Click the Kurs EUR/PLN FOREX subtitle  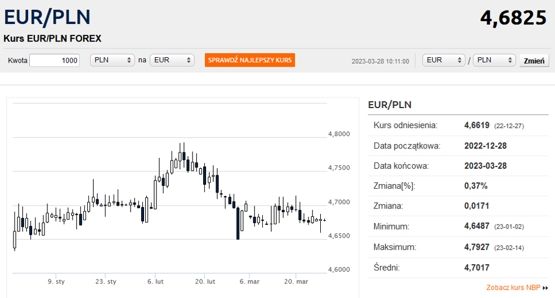click(52, 39)
